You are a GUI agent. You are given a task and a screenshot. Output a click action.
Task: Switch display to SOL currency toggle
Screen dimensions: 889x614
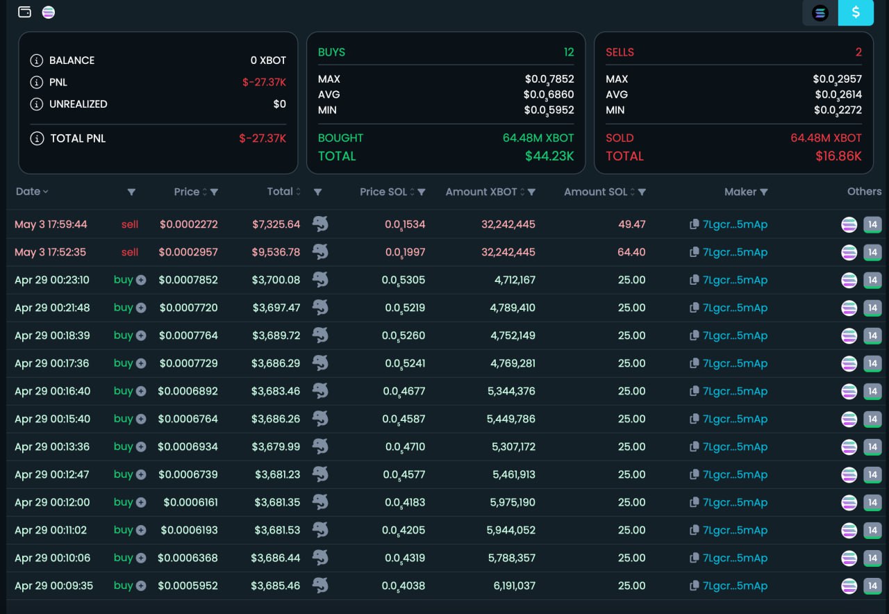[x=820, y=13]
